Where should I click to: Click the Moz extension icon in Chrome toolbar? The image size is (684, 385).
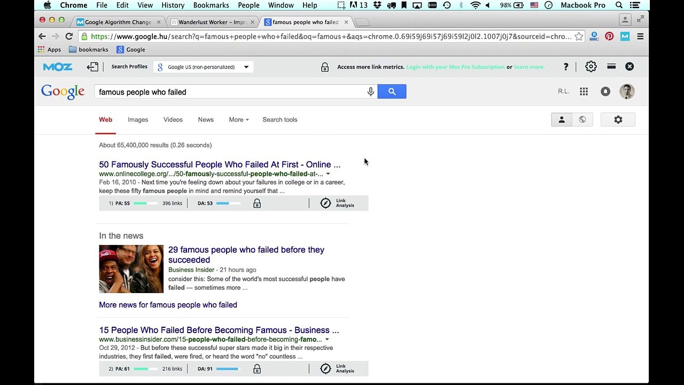coord(625,36)
